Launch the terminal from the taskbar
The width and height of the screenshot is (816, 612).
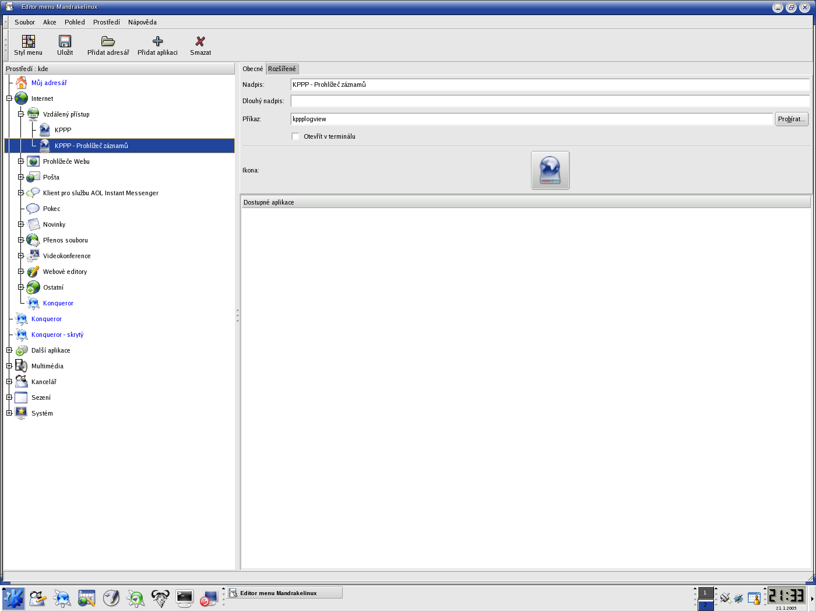[x=184, y=598]
